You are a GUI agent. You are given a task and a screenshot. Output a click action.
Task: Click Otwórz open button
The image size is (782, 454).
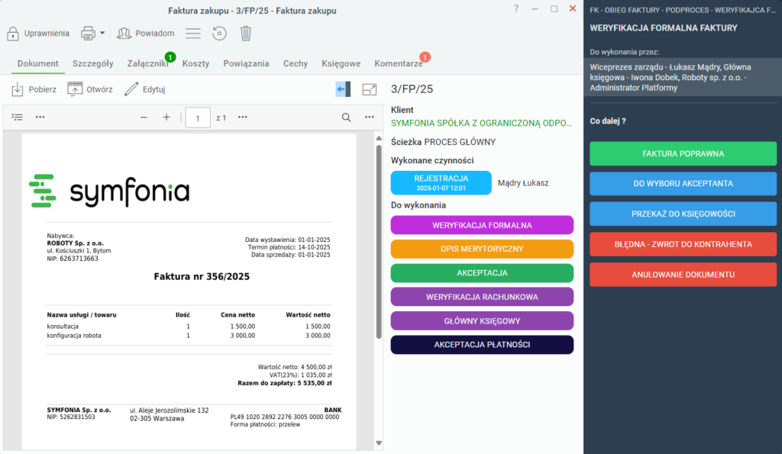[90, 90]
